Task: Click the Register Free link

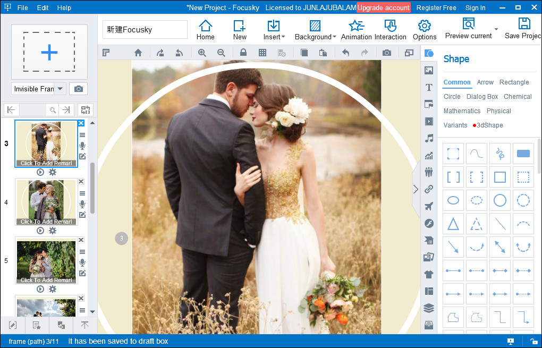Action: (436, 7)
